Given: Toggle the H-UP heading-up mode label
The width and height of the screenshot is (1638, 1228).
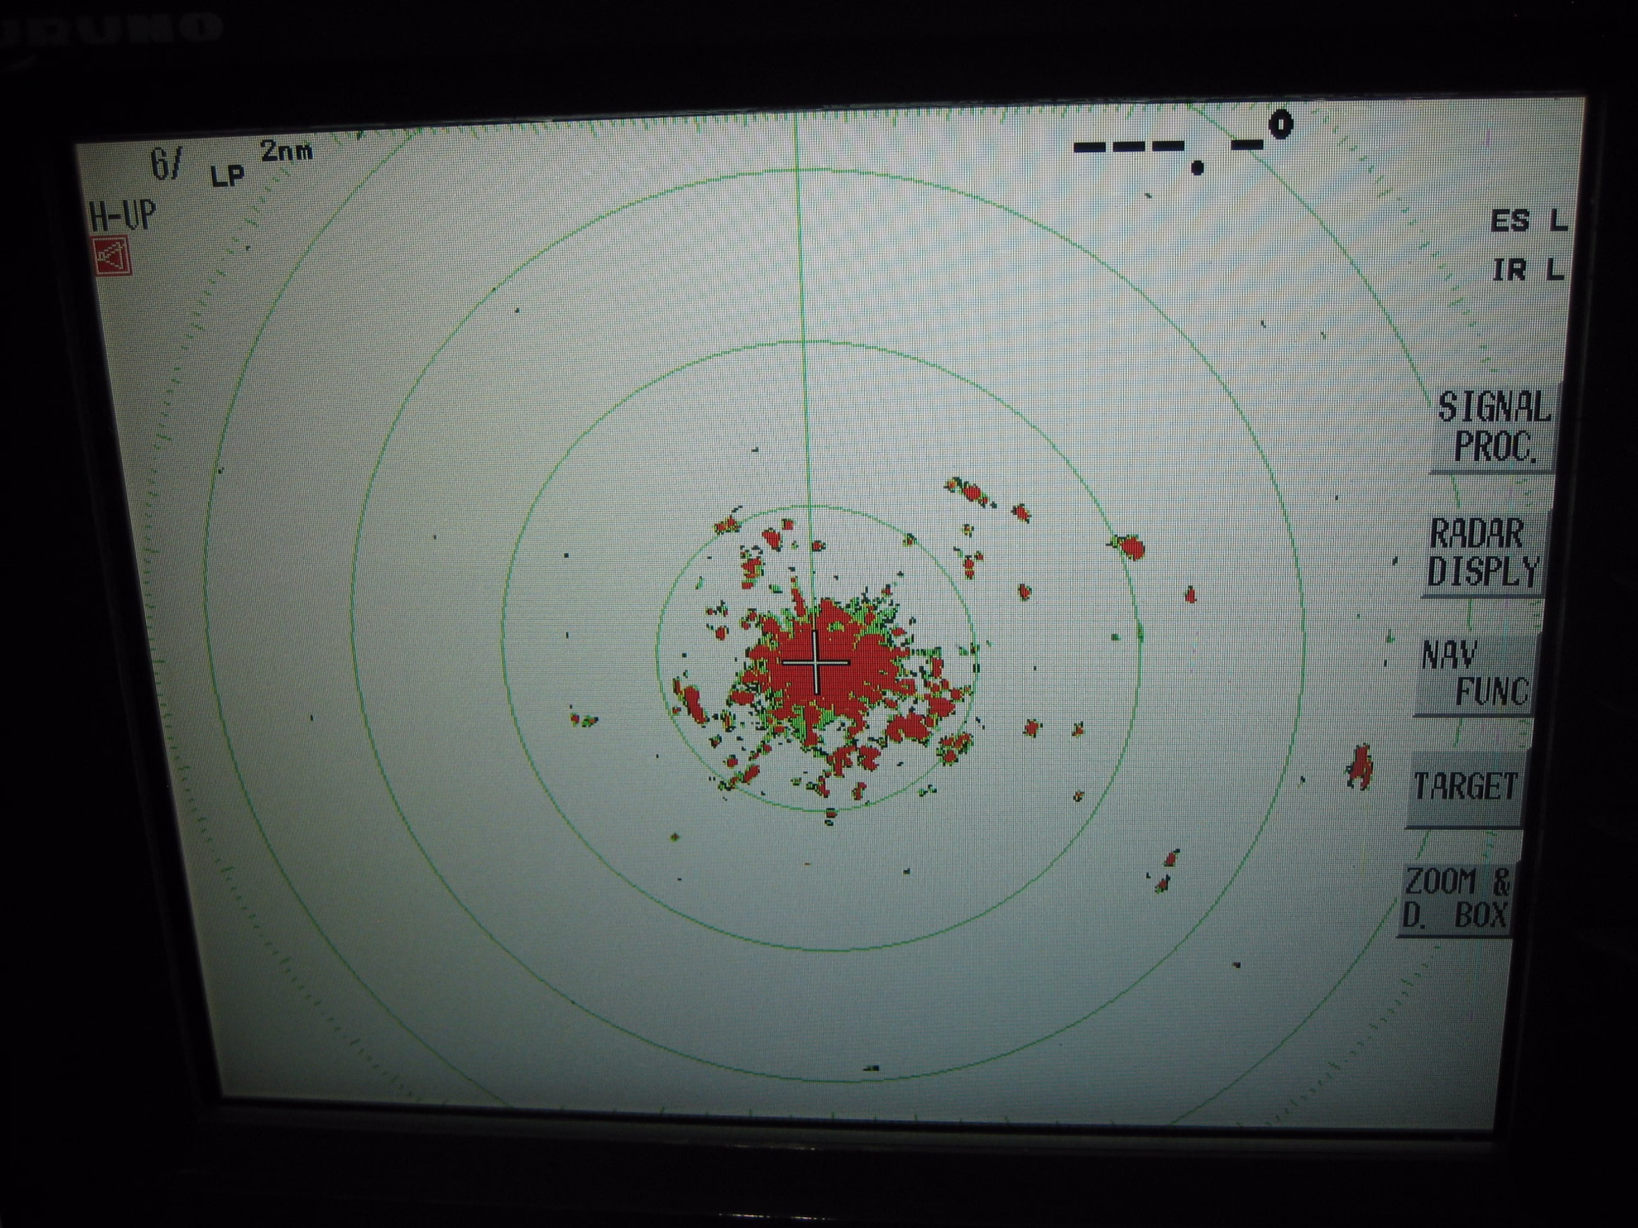Looking at the screenshot, I should (122, 216).
